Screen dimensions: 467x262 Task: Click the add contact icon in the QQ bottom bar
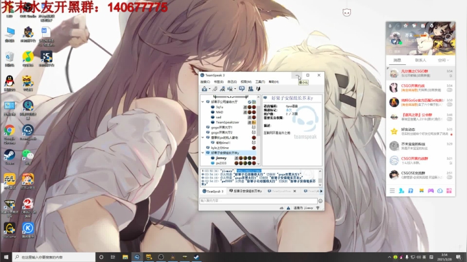pos(401,191)
